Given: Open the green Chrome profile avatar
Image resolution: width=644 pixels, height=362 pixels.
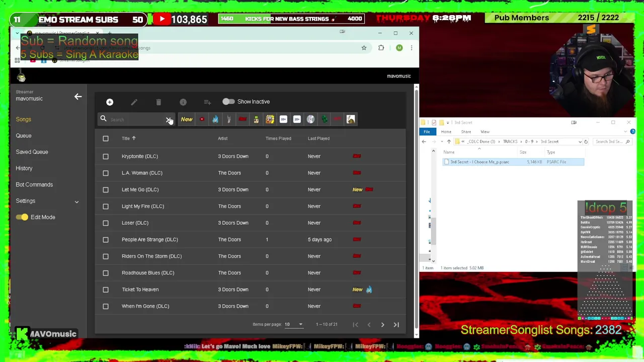Looking at the screenshot, I should (x=399, y=48).
